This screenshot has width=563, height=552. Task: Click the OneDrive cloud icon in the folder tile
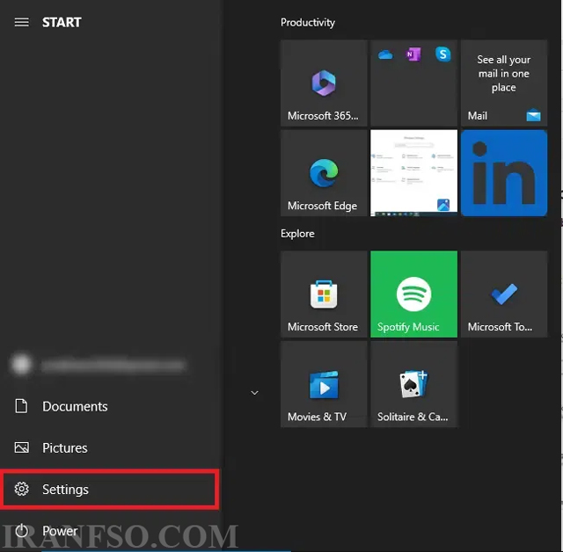[x=385, y=54]
